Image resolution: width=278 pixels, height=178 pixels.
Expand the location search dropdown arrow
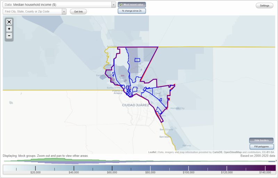[64, 11]
